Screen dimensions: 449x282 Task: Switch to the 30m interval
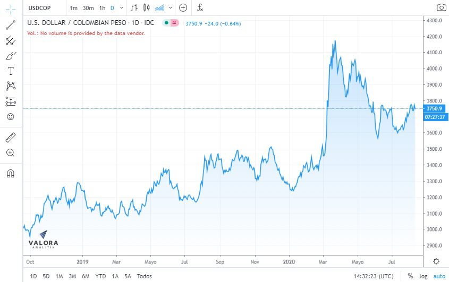(88, 8)
